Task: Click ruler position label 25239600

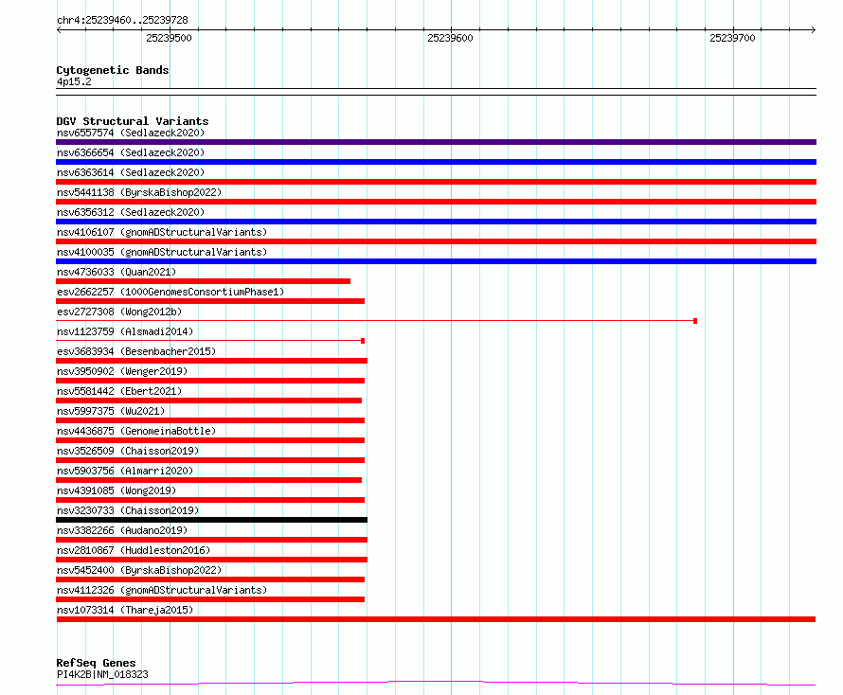Action: coord(450,38)
